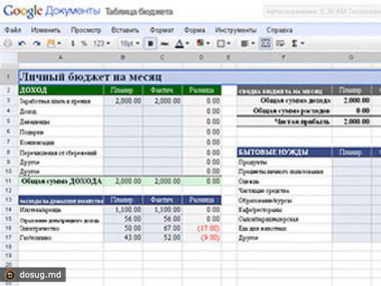
Task: Open the Справка menu
Action: [280, 30]
